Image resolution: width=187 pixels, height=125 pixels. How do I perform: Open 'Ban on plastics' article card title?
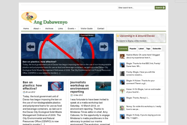point(32,85)
